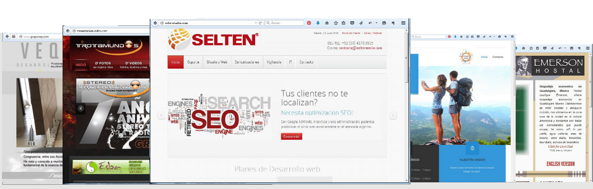Show bookmarks list icon in Selten browser
This screenshot has width=593, height=189.
343,23
